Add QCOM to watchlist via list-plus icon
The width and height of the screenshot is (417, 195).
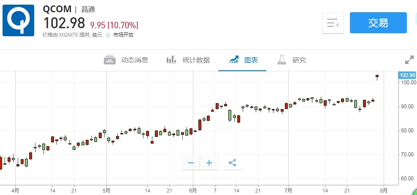coord(333,23)
